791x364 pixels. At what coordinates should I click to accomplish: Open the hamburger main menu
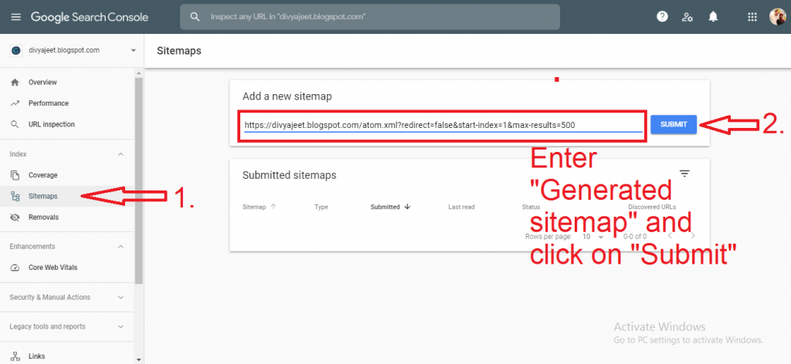(x=16, y=17)
